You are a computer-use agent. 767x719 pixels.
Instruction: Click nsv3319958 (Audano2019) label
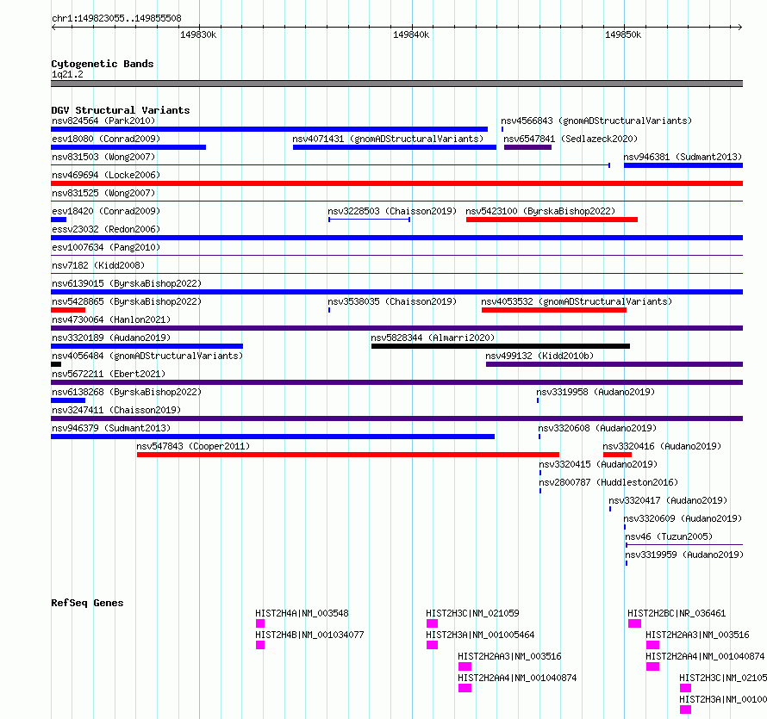(x=596, y=392)
